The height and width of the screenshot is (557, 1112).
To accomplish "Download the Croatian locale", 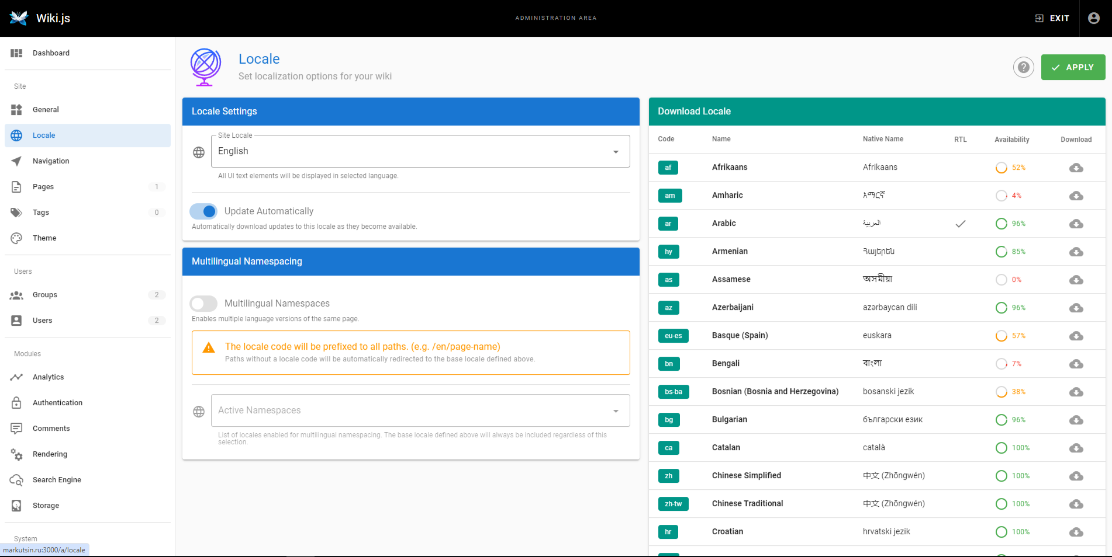I will coord(1076,532).
